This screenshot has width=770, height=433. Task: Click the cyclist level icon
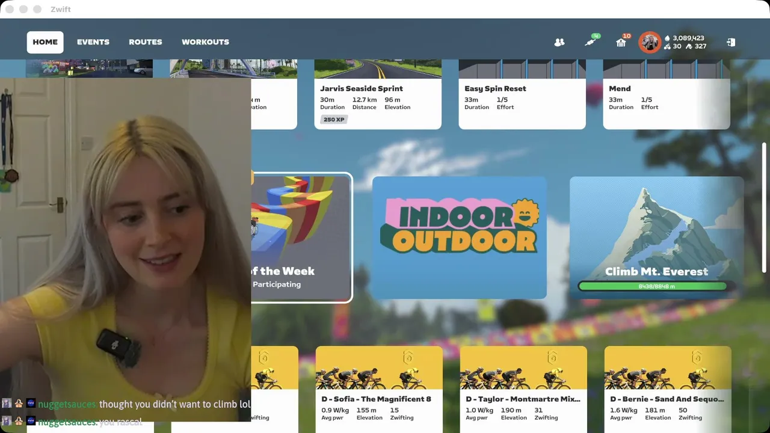tap(667, 46)
